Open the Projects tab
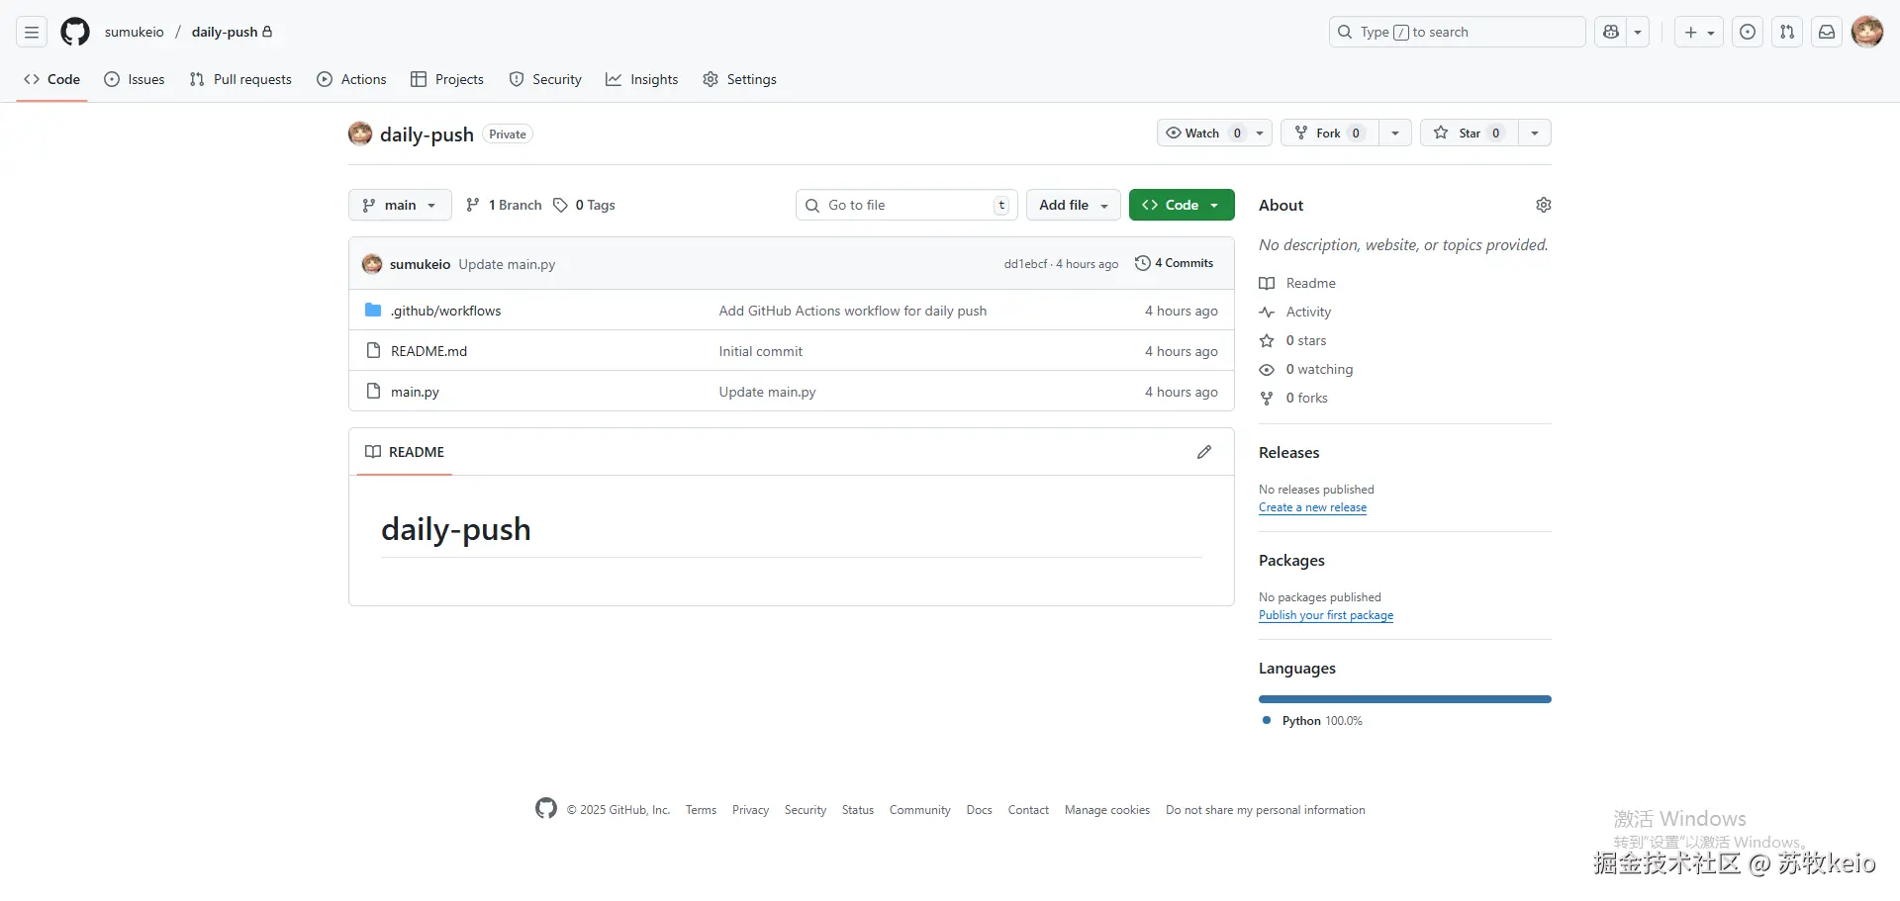Viewport: 1900px width, 901px height. tap(447, 79)
